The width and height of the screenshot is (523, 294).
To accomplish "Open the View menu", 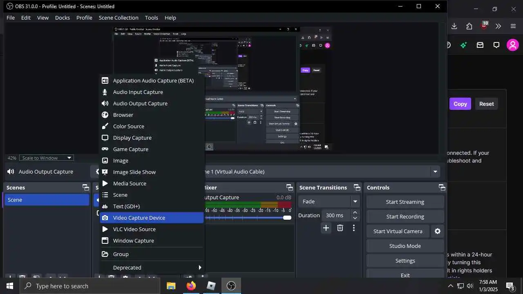I will pyautogui.click(x=43, y=18).
